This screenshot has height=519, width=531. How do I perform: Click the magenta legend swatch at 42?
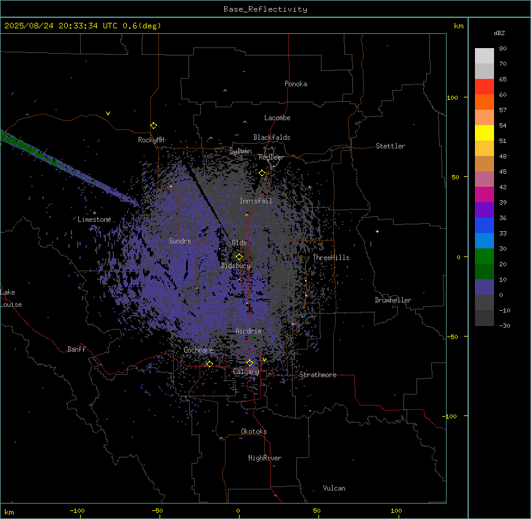(484, 194)
